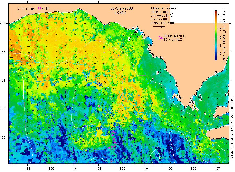This screenshot has width=235, height=172.
Task: Click the longitude label '129'
Action: [x=28, y=169]
